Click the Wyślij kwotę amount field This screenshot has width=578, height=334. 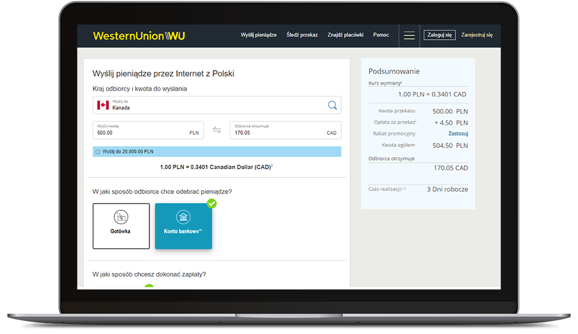143,130
